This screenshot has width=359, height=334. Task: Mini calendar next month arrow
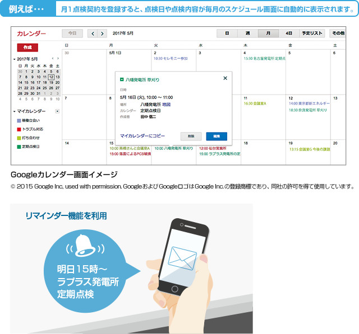pyautogui.click(x=58, y=59)
